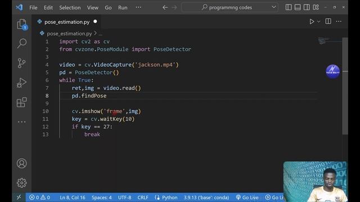Open the errors and warnings indicator

[39, 198]
